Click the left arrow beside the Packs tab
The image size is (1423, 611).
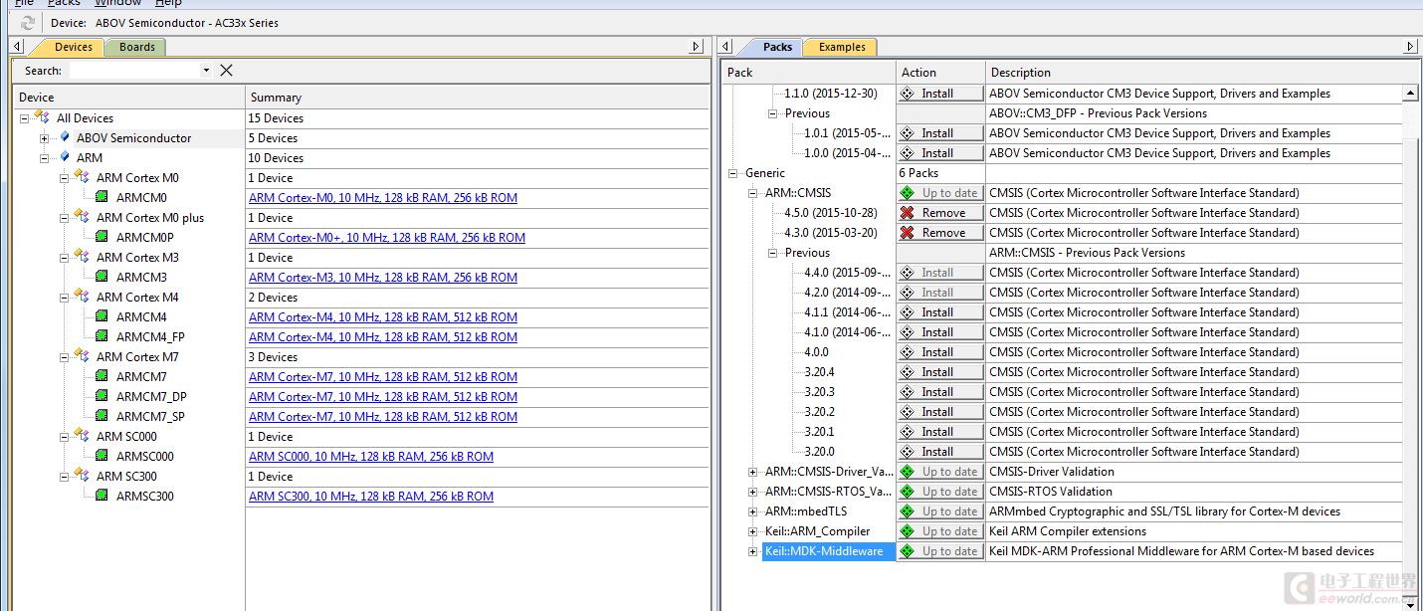point(727,47)
